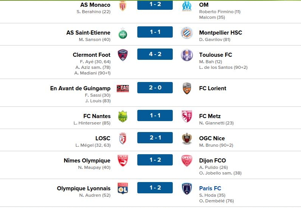
Task: Open the FC Metz team name
Action: [x=210, y=116]
